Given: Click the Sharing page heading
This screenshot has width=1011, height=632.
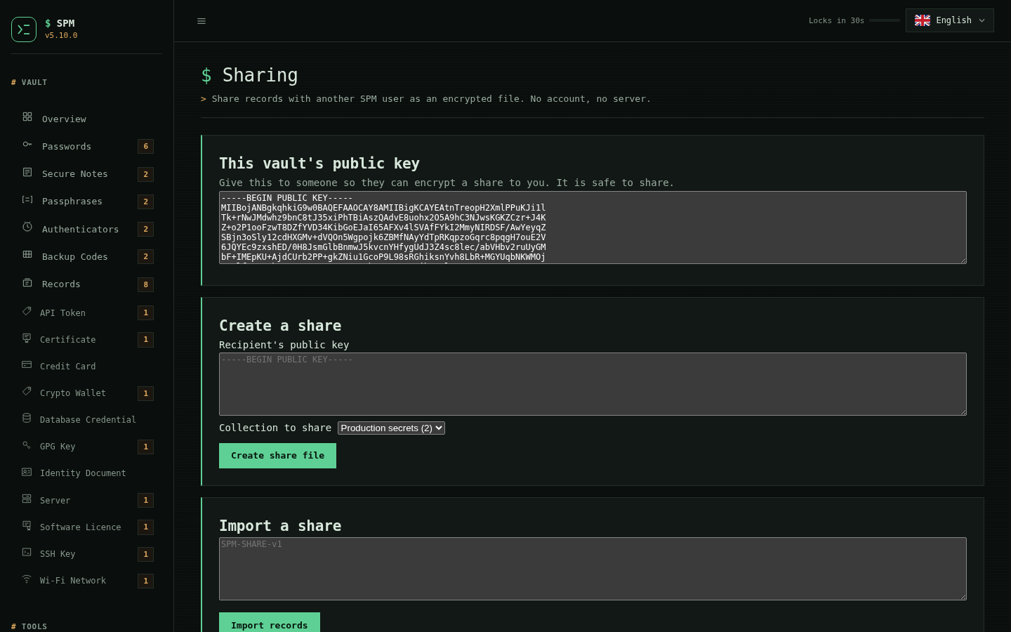Looking at the screenshot, I should coord(249,75).
